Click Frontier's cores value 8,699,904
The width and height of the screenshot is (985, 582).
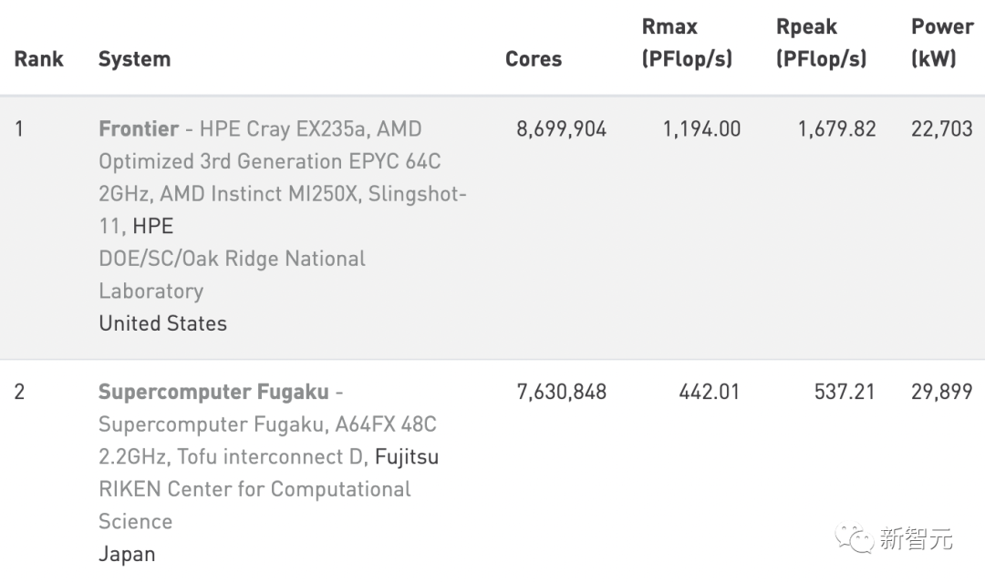pyautogui.click(x=561, y=129)
